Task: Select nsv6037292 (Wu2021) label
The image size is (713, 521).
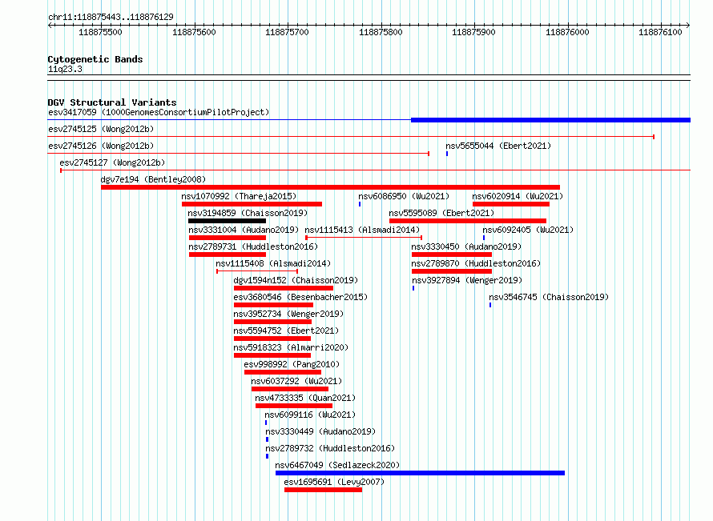Action: click(x=296, y=381)
